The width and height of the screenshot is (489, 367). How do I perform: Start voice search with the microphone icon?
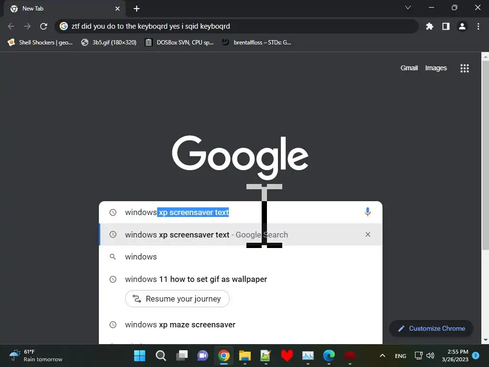(x=367, y=212)
